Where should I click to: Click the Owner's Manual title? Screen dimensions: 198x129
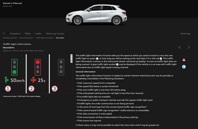pyautogui.click(x=12, y=3)
